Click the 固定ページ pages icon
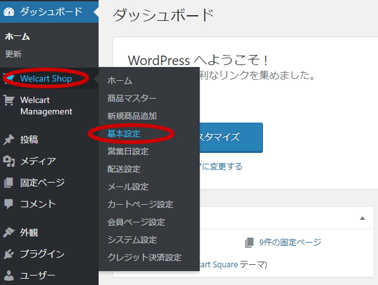378x285 pixels. coord(9,183)
